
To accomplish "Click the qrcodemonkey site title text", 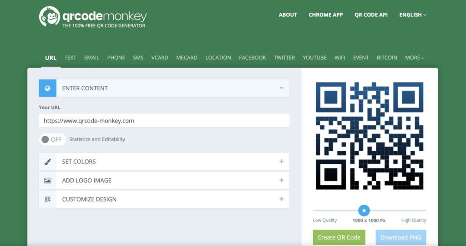I will click(x=105, y=16).
